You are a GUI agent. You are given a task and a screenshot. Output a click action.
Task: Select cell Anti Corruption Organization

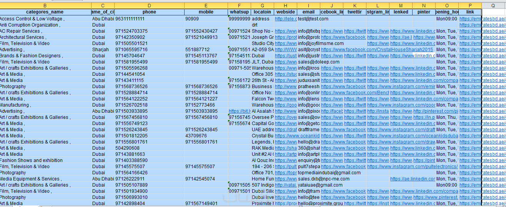45,25
